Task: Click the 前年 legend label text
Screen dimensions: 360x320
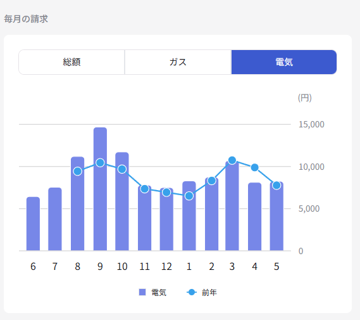Action: coord(209,292)
